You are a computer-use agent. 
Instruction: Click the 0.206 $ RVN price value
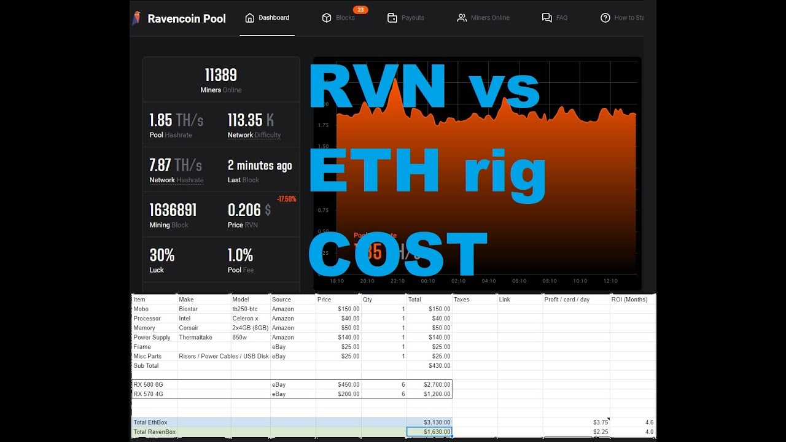(249, 210)
